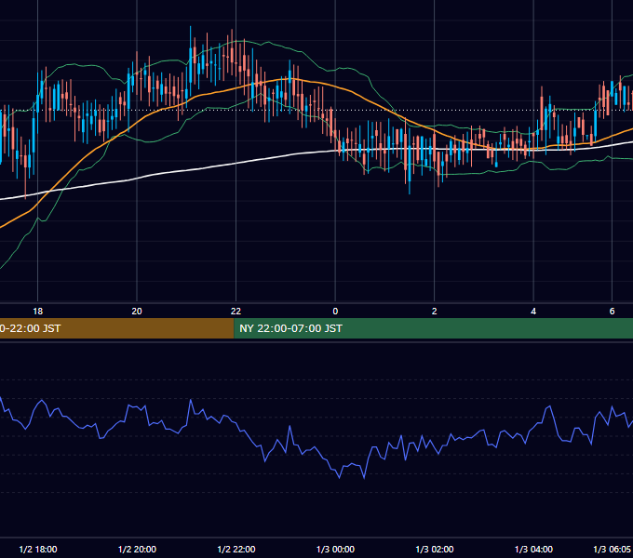
Task: Click the 1/2 18:00 date label
Action: (x=38, y=549)
